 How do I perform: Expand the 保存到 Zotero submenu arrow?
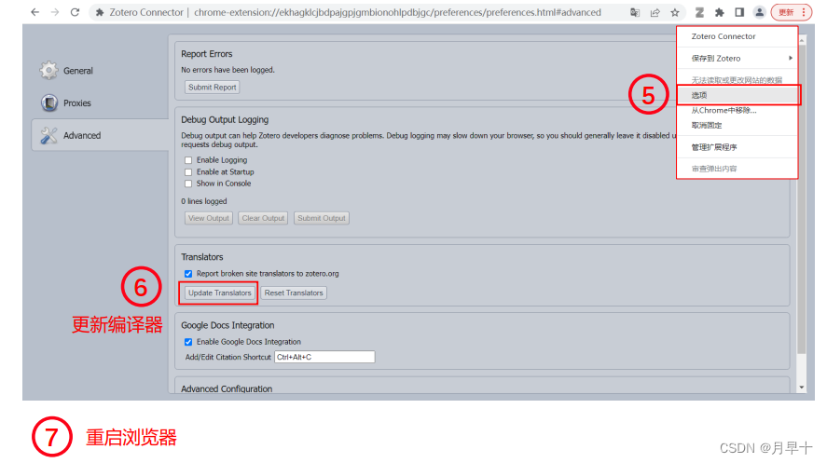(x=790, y=58)
